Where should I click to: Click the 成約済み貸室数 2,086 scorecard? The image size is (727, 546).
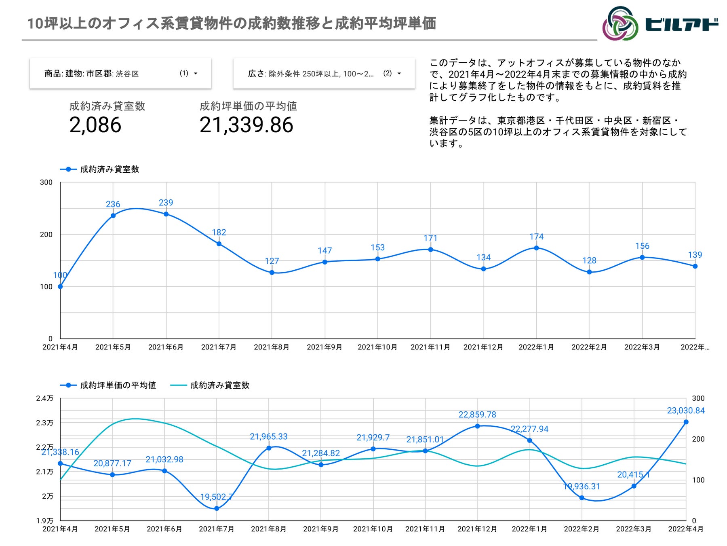point(107,117)
